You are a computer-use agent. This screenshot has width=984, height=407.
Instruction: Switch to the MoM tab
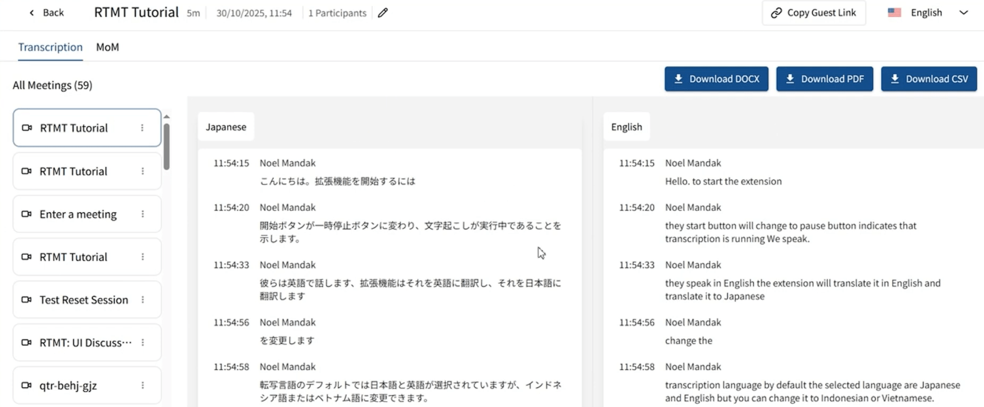[107, 47]
